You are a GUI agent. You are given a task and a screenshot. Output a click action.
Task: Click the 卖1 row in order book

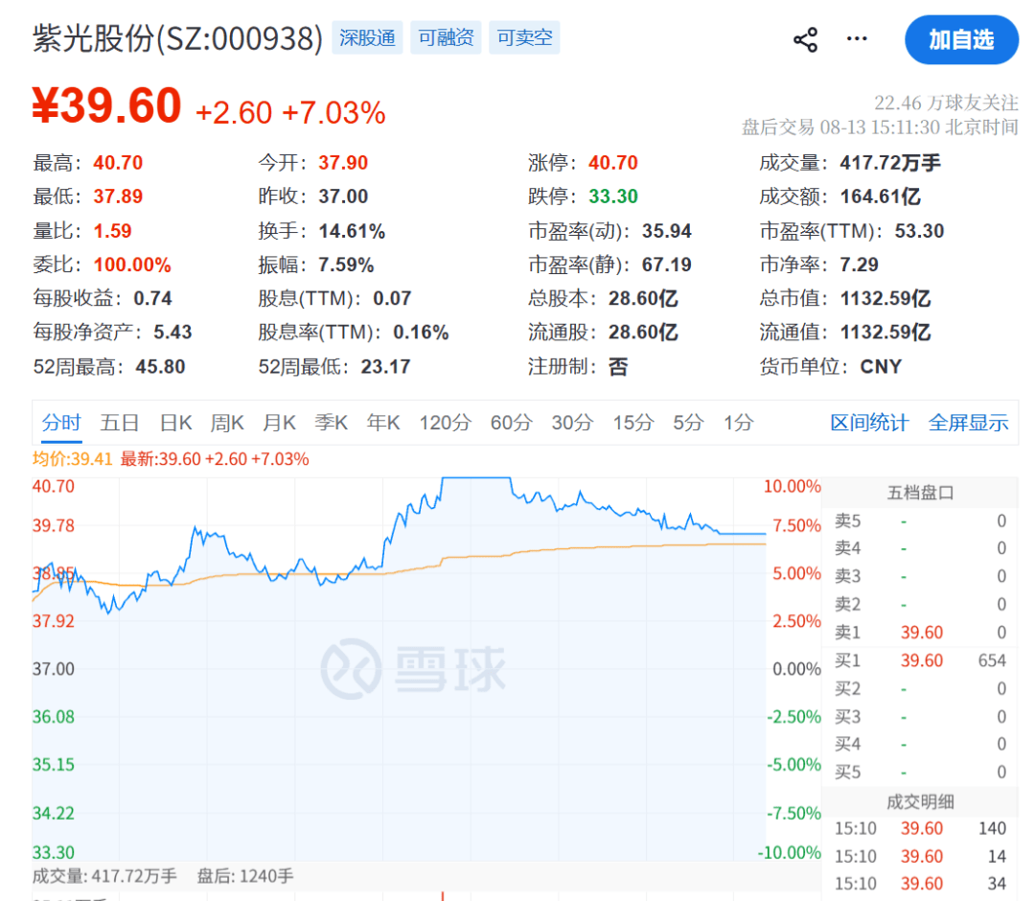click(x=920, y=633)
